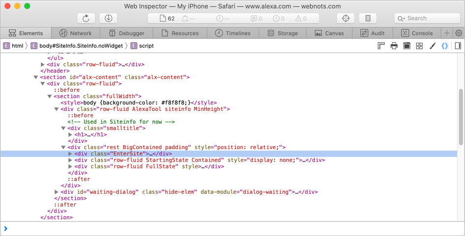The width and height of the screenshot is (465, 236).
Task: Expand the StartingState Contained div
Action: [x=70, y=160]
